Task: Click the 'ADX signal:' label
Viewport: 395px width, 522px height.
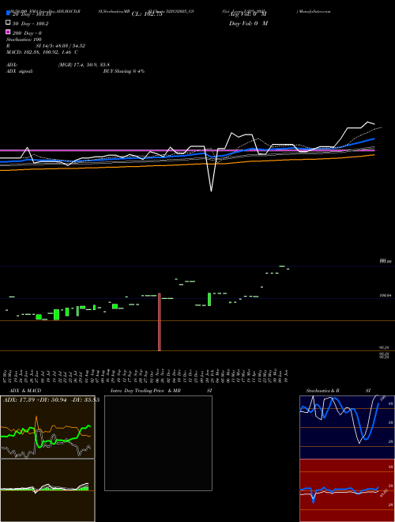Action: click(20, 71)
